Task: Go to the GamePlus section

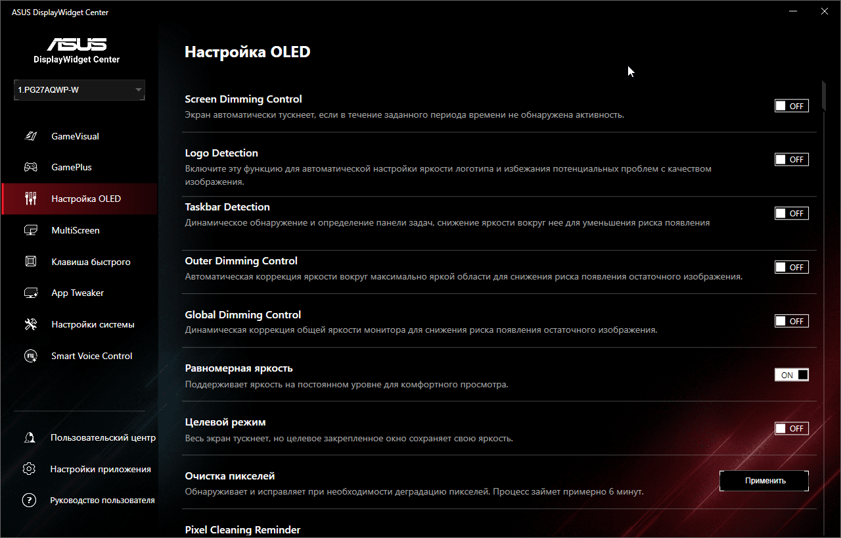Action: [79, 167]
